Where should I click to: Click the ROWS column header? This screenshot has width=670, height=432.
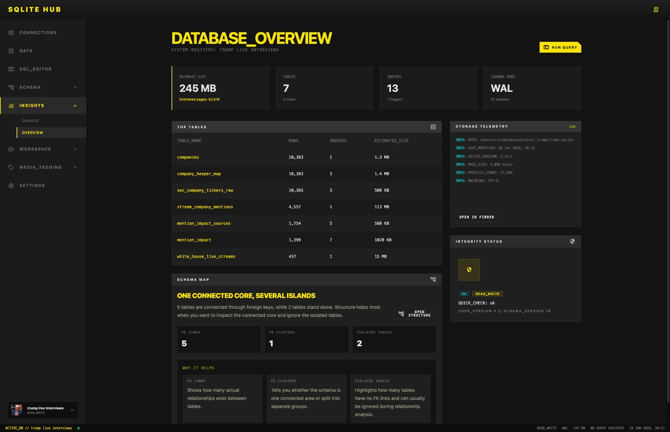click(293, 141)
